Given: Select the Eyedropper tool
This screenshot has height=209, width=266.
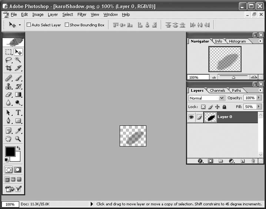Looking at the screenshot, I should pos(18,131).
